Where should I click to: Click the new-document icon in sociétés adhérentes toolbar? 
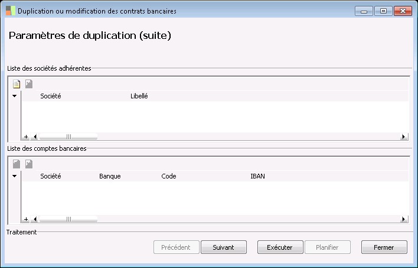17,84
